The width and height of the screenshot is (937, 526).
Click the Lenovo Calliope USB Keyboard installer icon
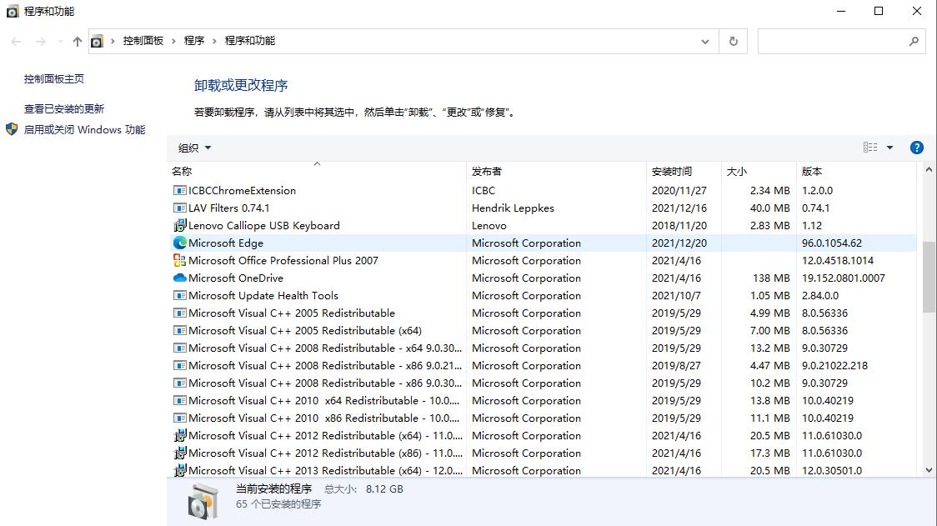pos(179,225)
